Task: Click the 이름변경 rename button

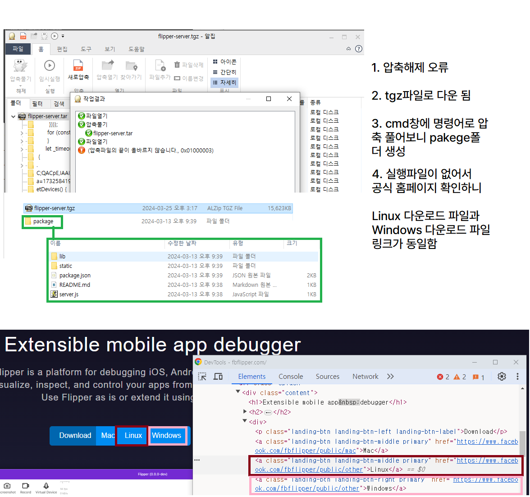Action: (188, 78)
